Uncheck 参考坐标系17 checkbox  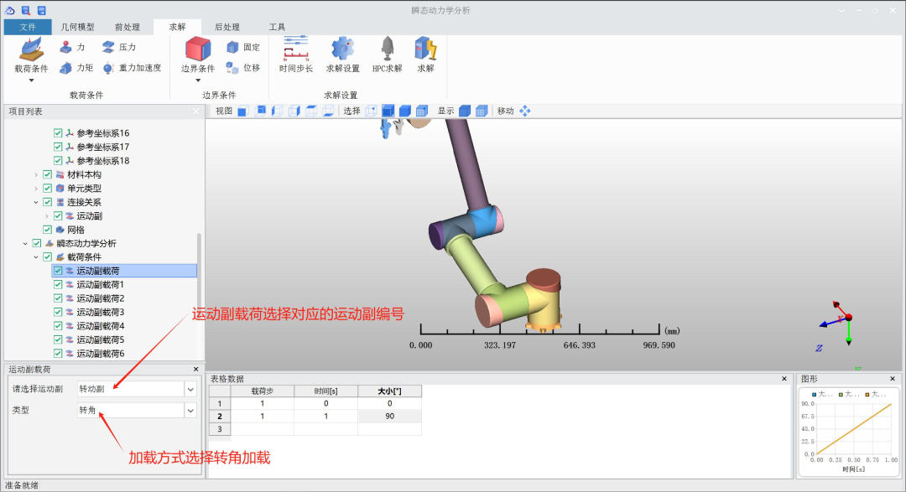[58, 147]
